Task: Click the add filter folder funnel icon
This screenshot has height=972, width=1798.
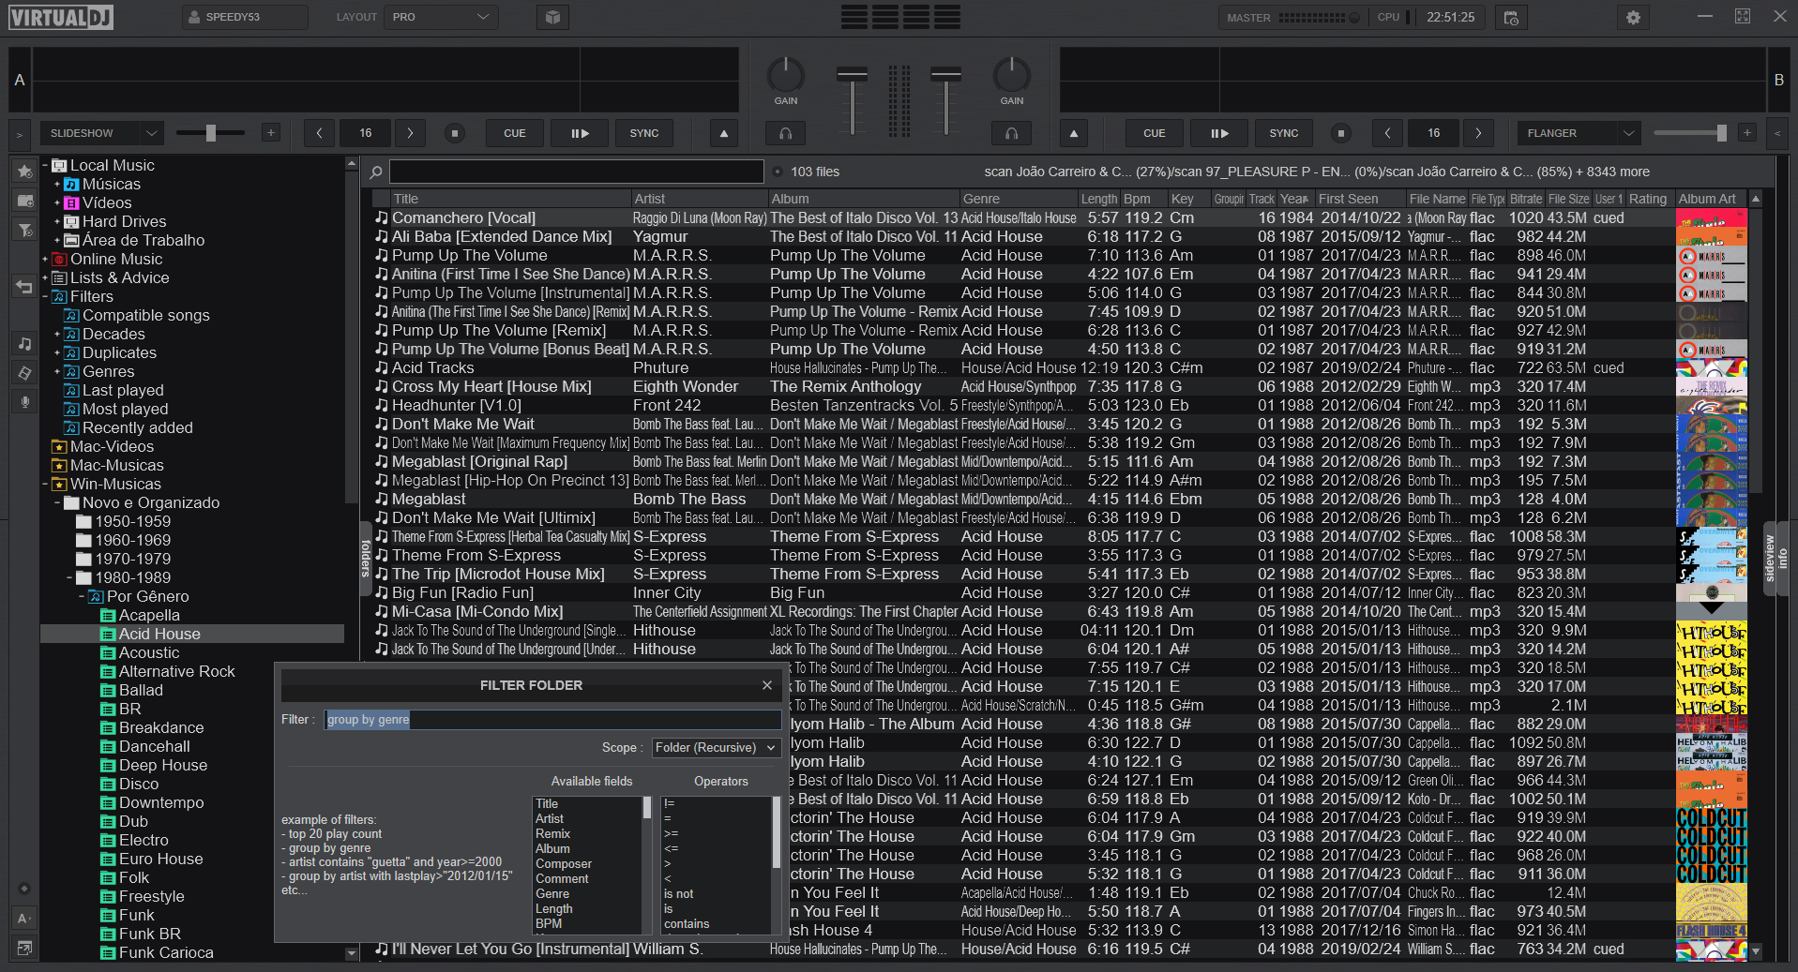Action: (x=24, y=230)
